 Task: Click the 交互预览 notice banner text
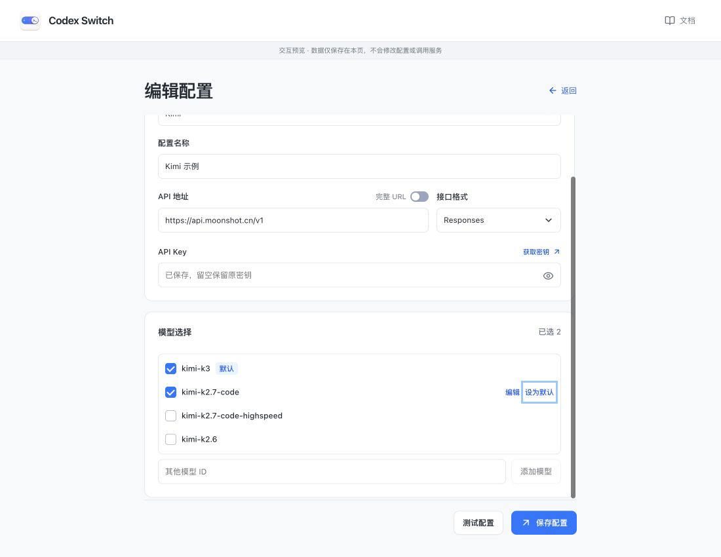coord(360,50)
